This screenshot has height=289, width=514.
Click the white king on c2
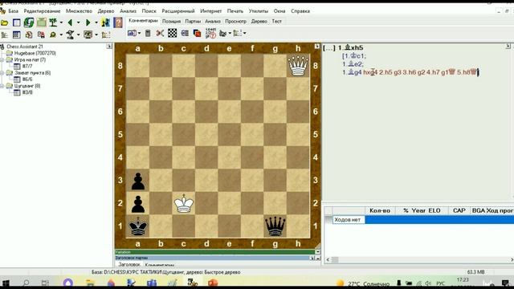click(x=184, y=203)
